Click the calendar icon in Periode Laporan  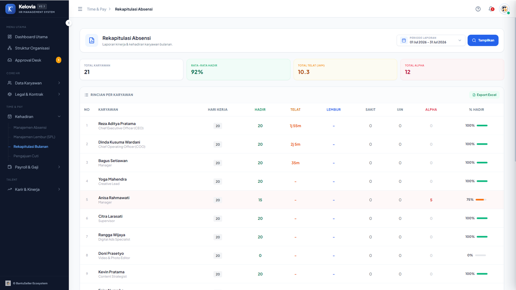click(x=404, y=40)
